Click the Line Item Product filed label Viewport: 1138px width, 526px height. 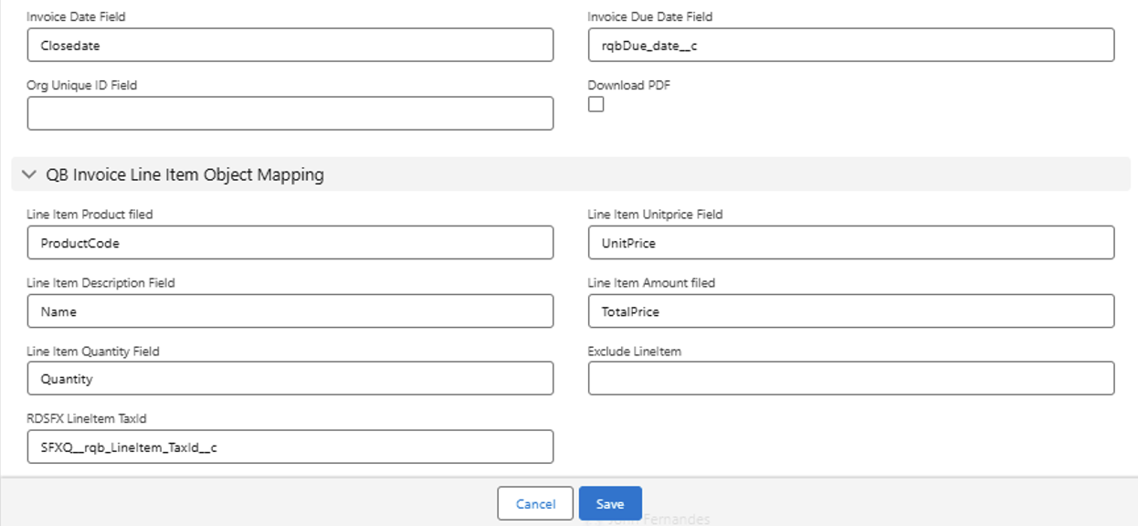[90, 215]
